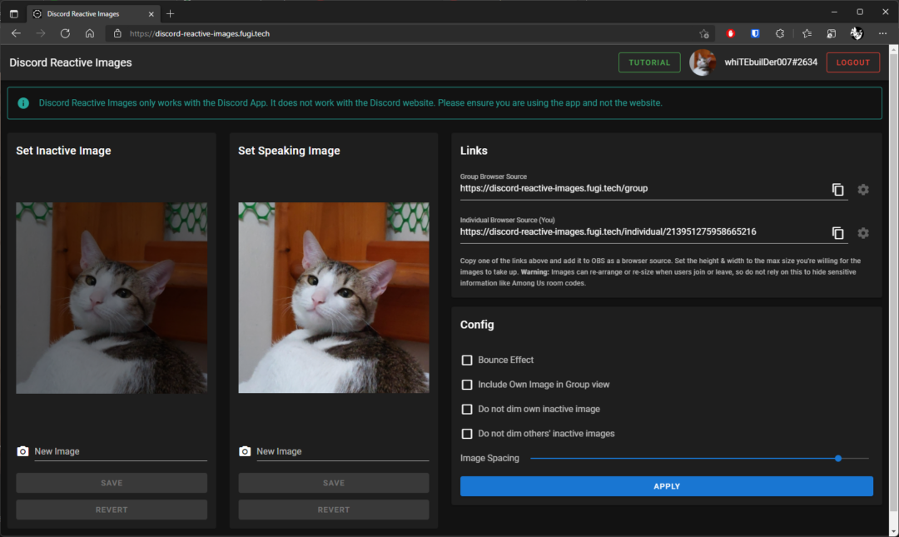Open the tab actions menu
899x537 pixels.
(14, 14)
